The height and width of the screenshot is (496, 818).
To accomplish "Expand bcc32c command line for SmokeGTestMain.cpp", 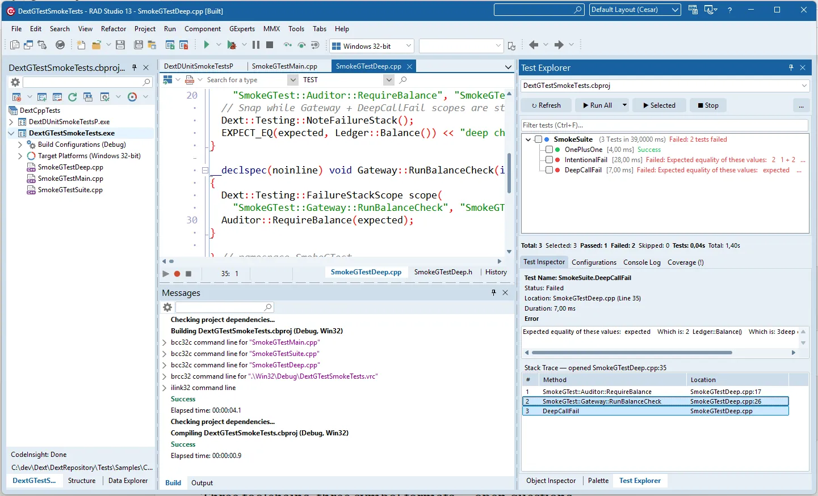I will [x=165, y=342].
